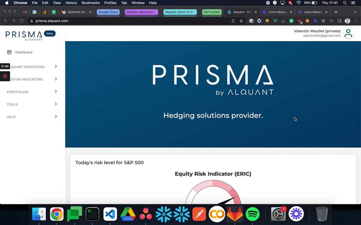Click the Prisma by Alquant sidebar logo

24,35
